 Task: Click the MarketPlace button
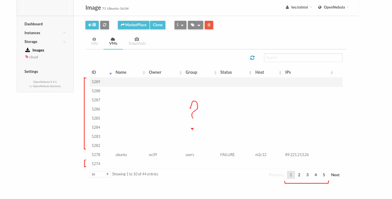tap(133, 25)
